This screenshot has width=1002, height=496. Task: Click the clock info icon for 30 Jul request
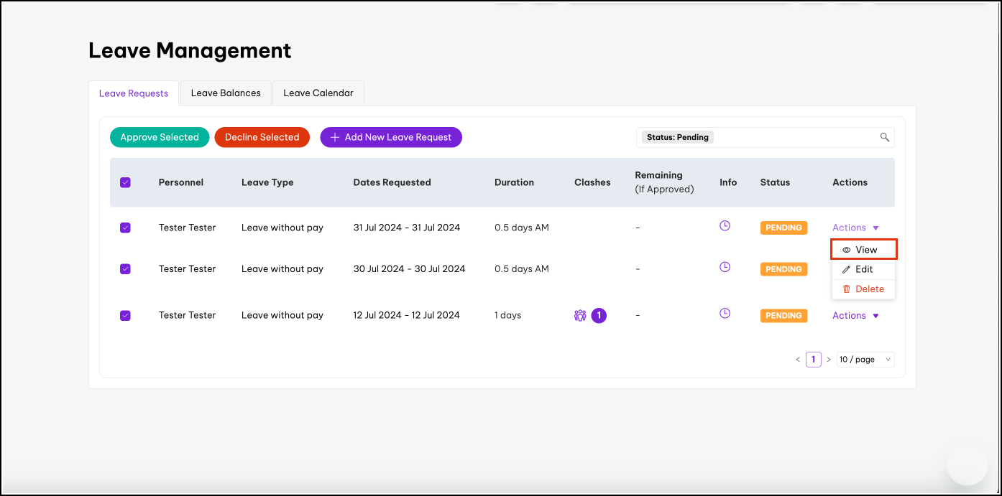tap(725, 267)
